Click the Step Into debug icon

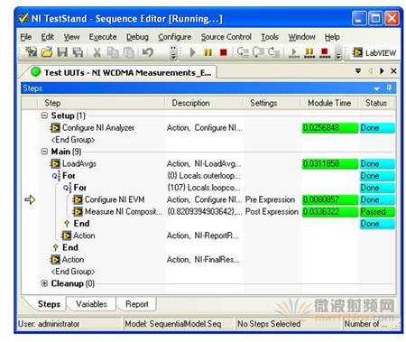point(242,52)
